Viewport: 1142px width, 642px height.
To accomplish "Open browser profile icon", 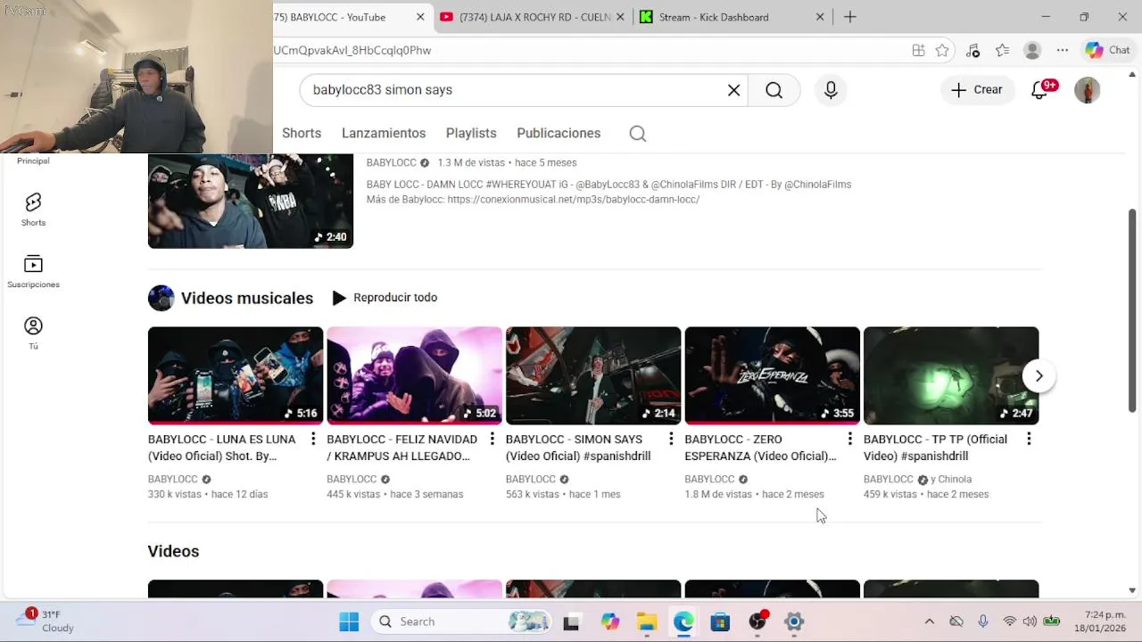I will click(1032, 51).
